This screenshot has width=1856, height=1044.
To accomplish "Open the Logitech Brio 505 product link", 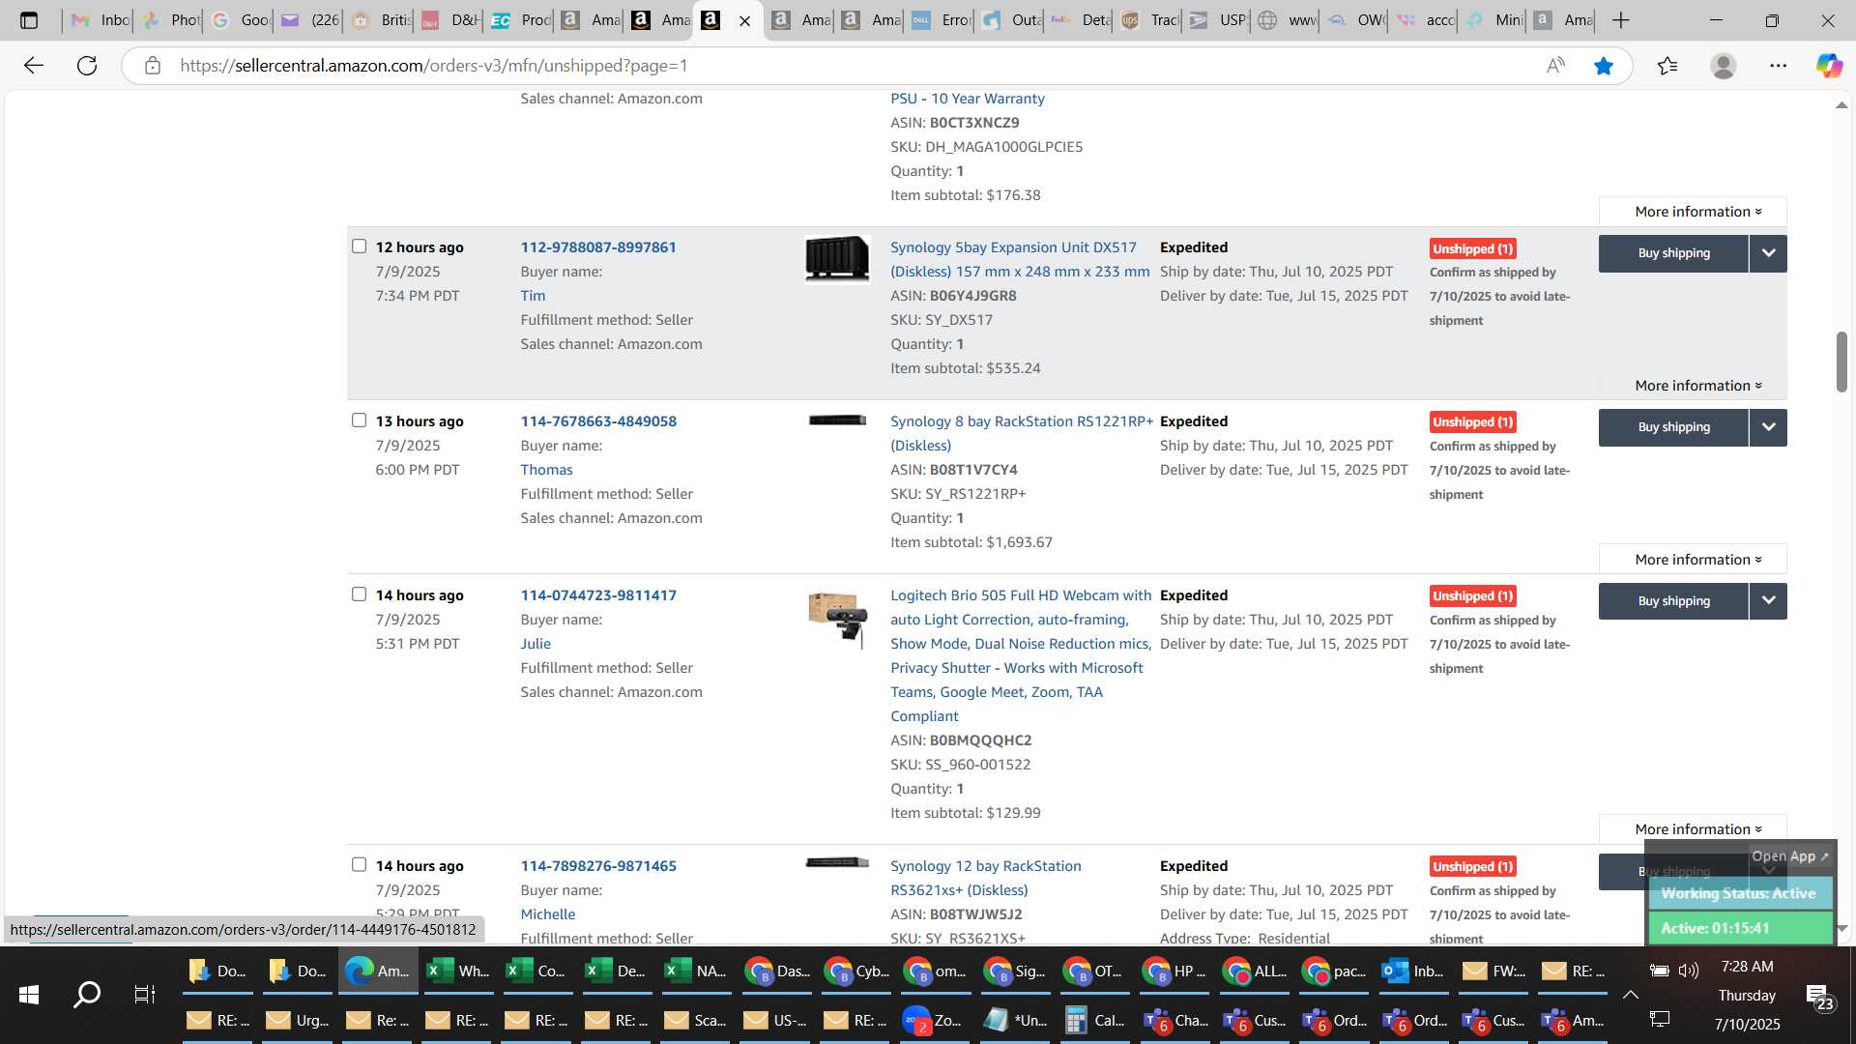I will (x=1021, y=655).
